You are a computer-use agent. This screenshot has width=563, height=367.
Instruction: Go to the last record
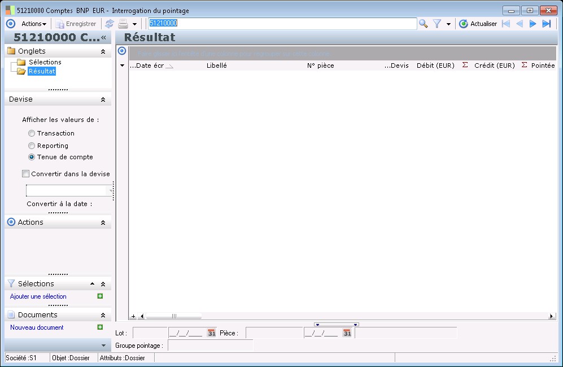coord(547,24)
